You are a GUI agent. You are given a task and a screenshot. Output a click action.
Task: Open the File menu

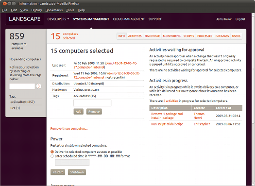4,10
